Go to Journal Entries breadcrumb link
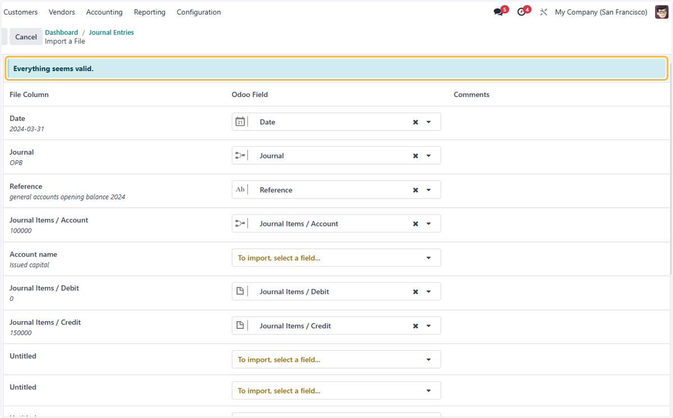Image resolution: width=673 pixels, height=418 pixels. [111, 32]
